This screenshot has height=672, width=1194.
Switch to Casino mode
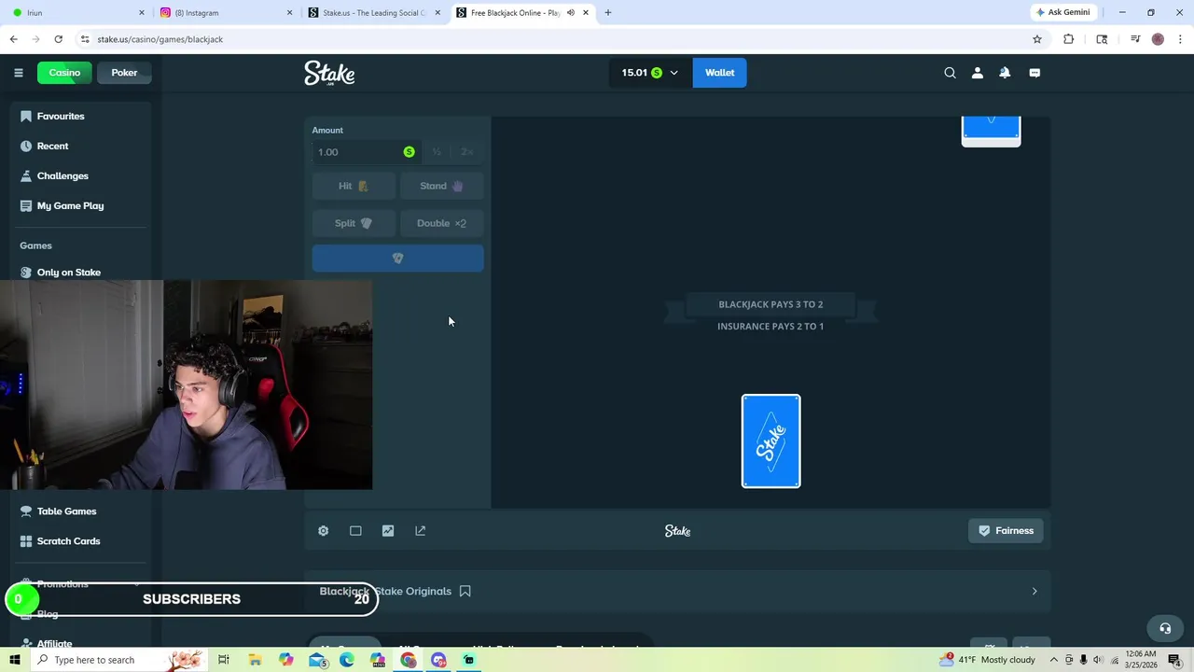tap(64, 73)
